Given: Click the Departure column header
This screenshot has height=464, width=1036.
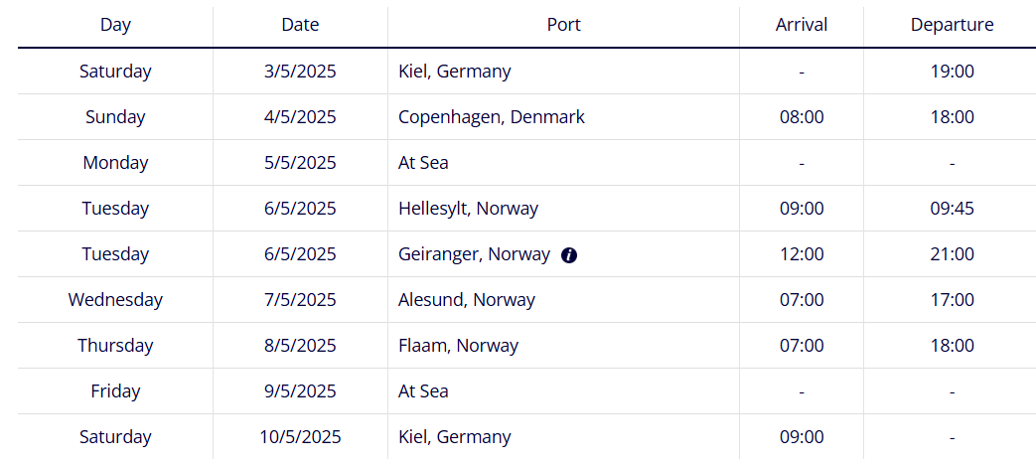Looking at the screenshot, I should 952,25.
